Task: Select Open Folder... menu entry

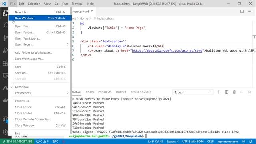Action: [40, 32]
